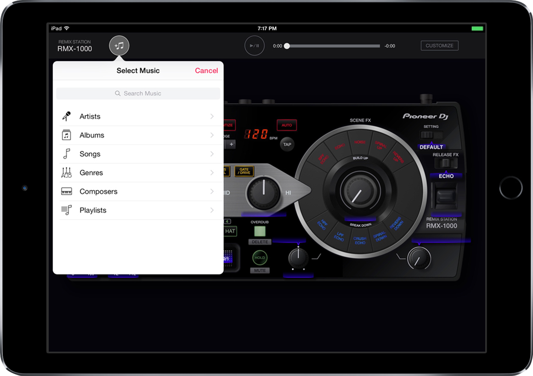This screenshot has height=376, width=533.
Task: Select the red ECHO build-up segment
Action: pyautogui.click(x=339, y=147)
